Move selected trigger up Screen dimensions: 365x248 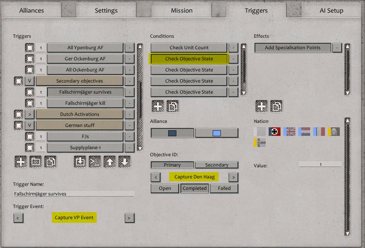click(x=110, y=162)
